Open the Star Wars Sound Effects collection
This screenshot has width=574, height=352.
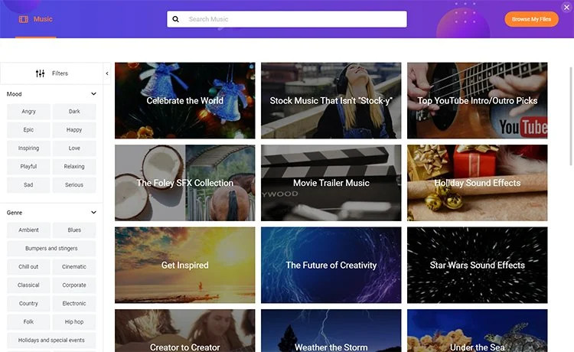[x=478, y=266]
